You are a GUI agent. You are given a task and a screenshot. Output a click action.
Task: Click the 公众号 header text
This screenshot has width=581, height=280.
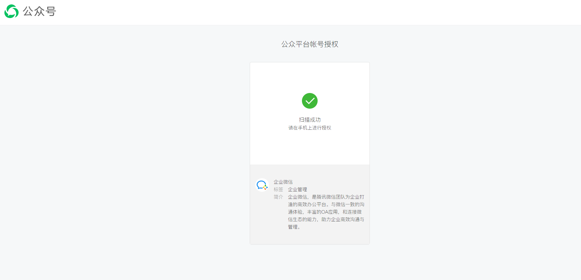(x=39, y=12)
